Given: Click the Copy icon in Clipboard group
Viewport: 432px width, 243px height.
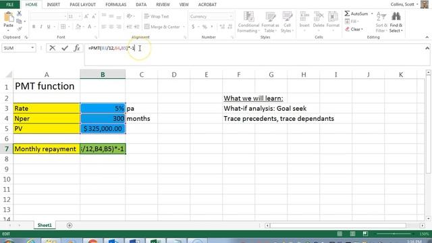Looking at the screenshot, I should click(19, 21).
